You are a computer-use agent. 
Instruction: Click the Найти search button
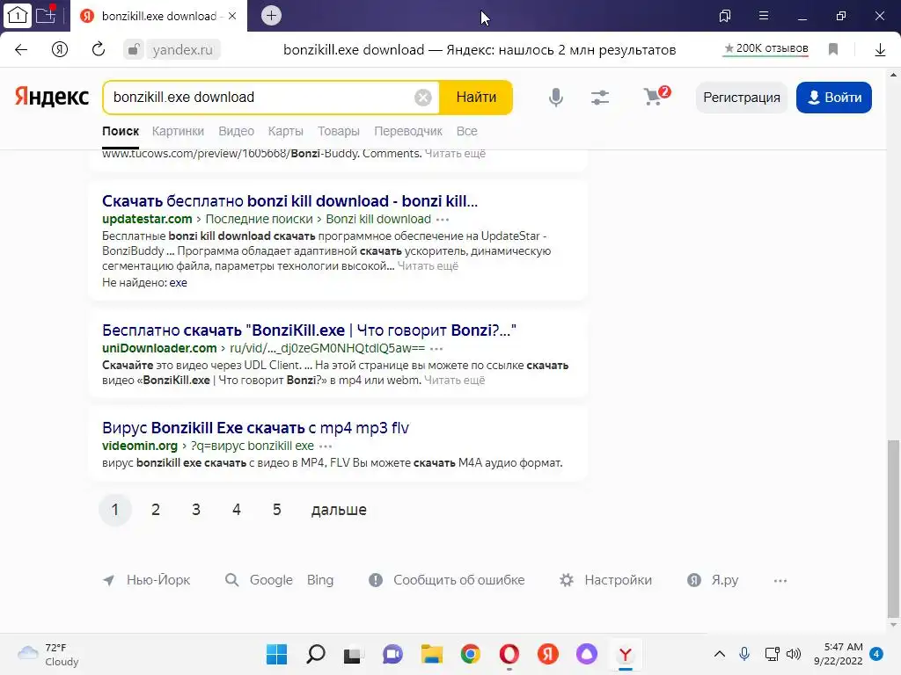476,97
